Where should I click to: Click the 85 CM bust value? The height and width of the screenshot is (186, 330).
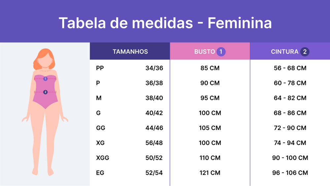point(210,68)
